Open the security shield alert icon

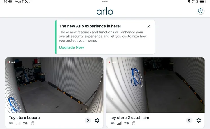tap(200, 11)
